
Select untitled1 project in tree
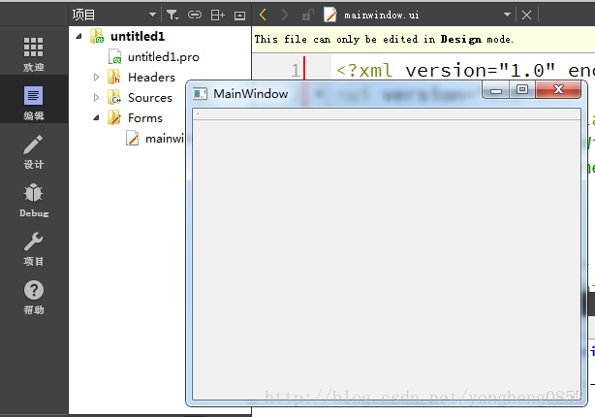pos(138,37)
